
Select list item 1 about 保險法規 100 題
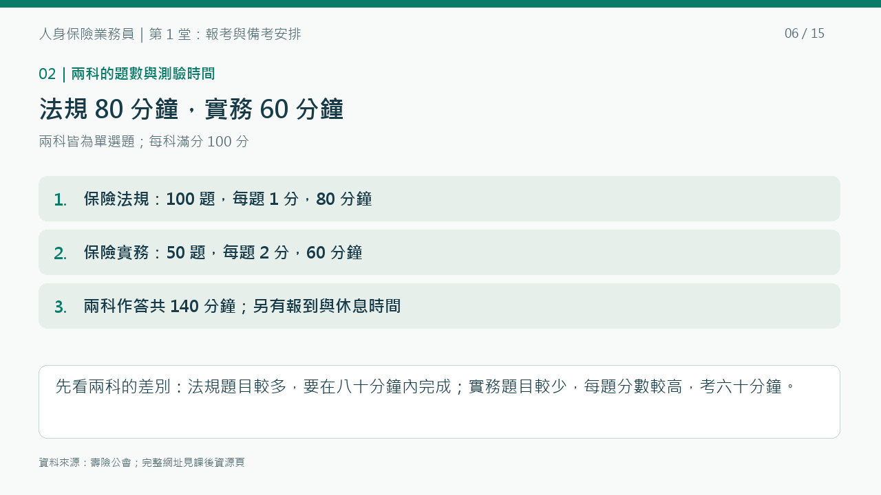point(439,199)
